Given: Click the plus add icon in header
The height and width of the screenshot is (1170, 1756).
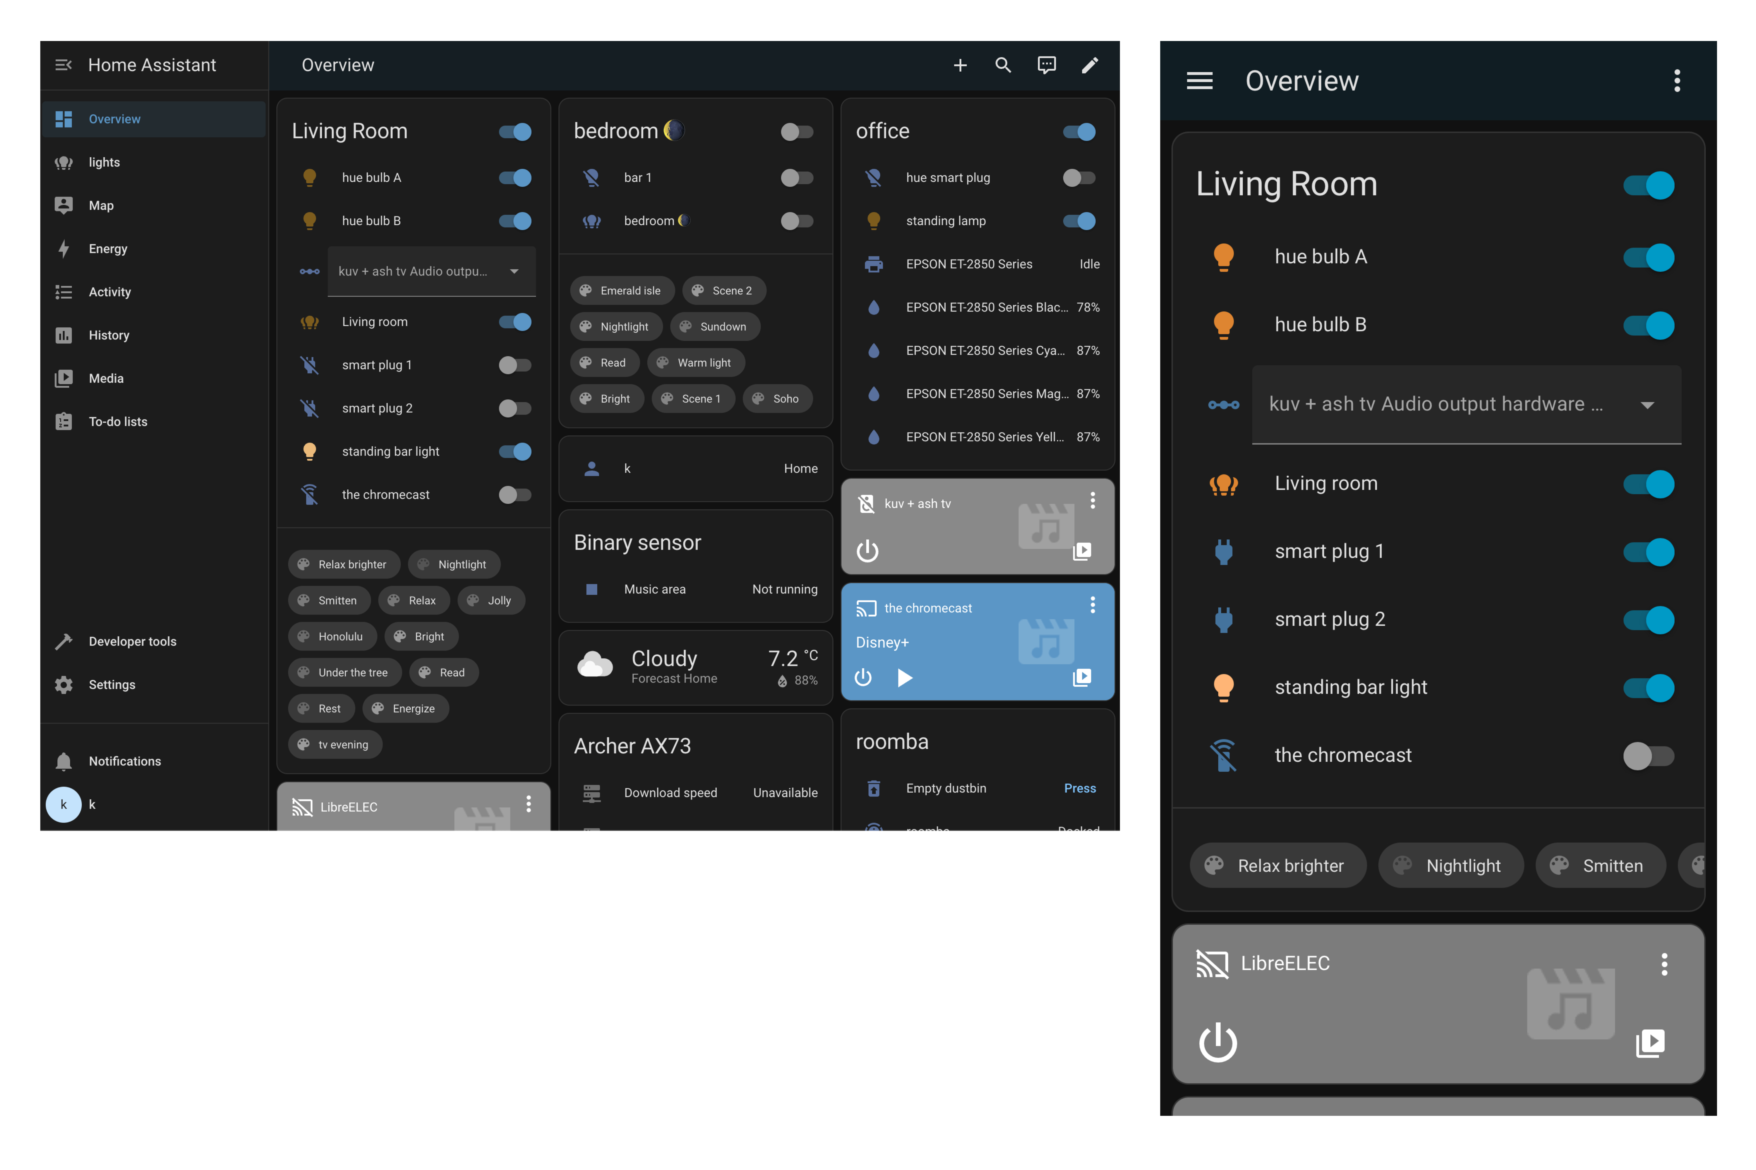Looking at the screenshot, I should (960, 66).
